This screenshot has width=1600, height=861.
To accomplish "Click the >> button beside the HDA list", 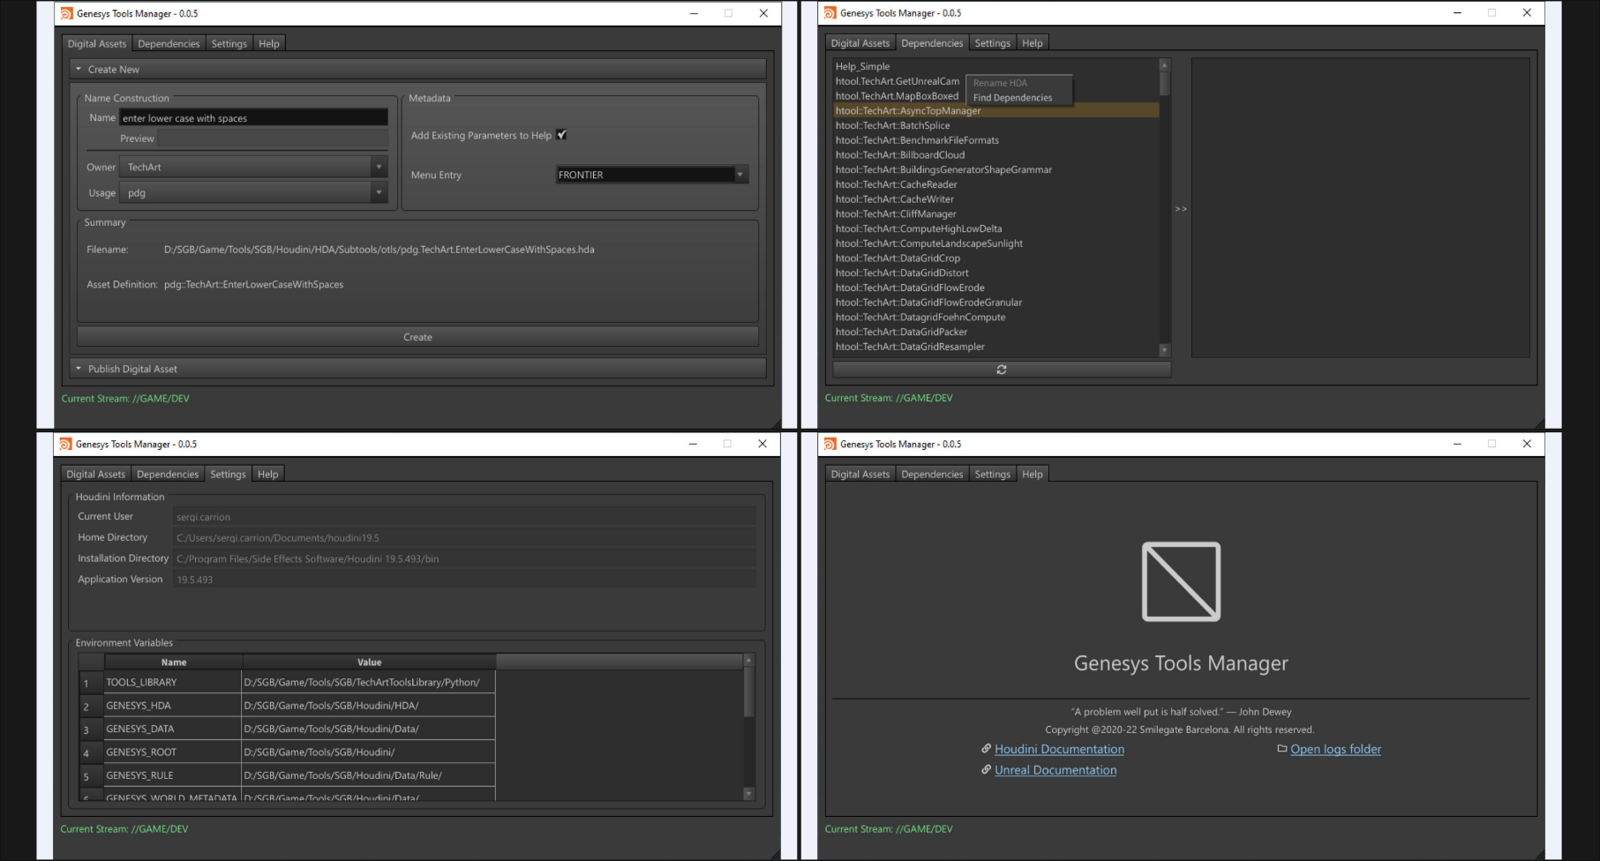I will (1181, 209).
